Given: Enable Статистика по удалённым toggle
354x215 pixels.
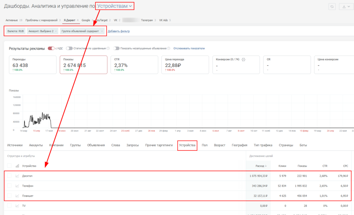Looking at the screenshot, I should point(69,48).
